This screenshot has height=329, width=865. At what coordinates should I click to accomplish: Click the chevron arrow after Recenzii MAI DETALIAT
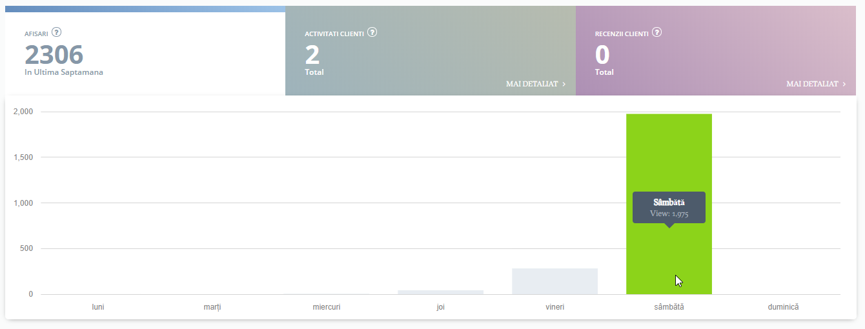(844, 84)
